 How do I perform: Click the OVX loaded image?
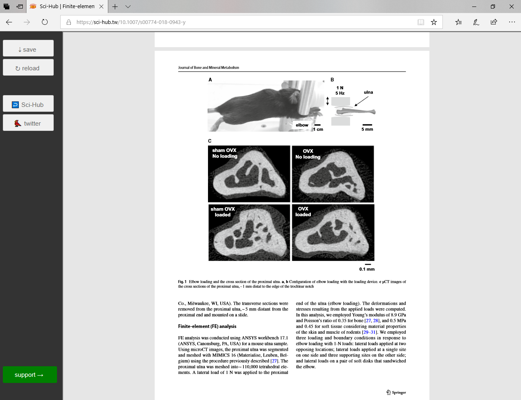[333, 233]
